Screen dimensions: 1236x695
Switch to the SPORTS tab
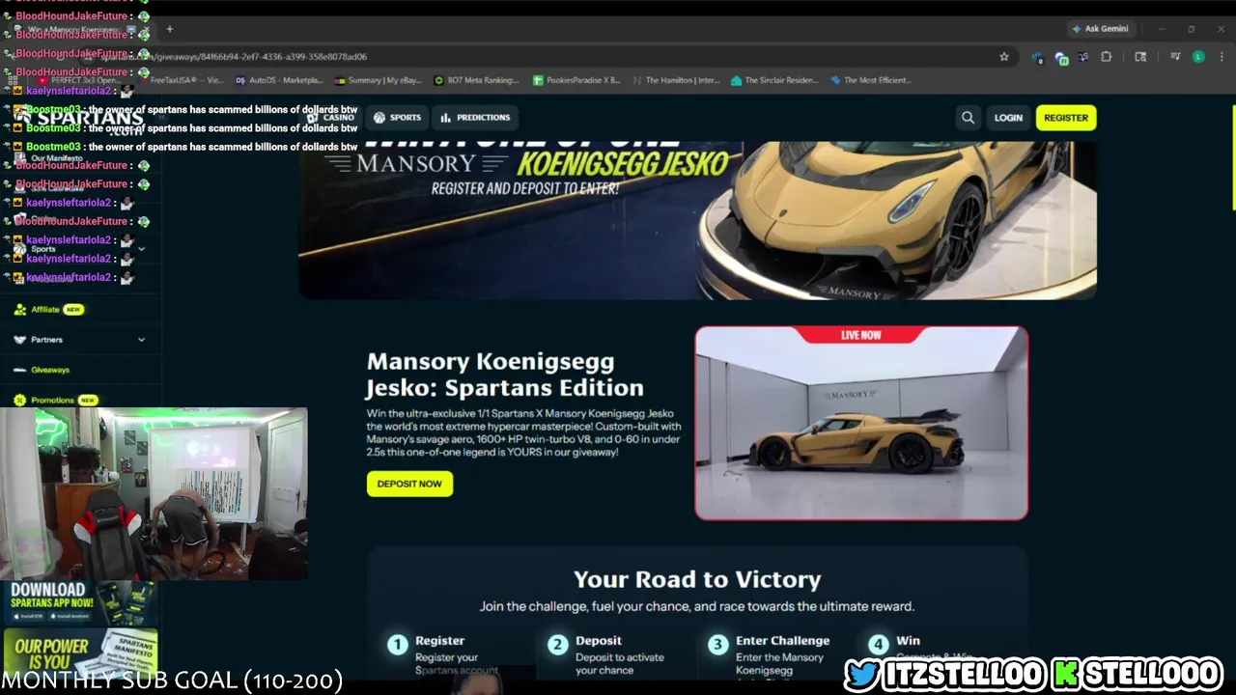(x=397, y=118)
